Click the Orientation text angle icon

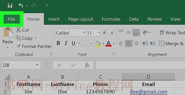145,32
